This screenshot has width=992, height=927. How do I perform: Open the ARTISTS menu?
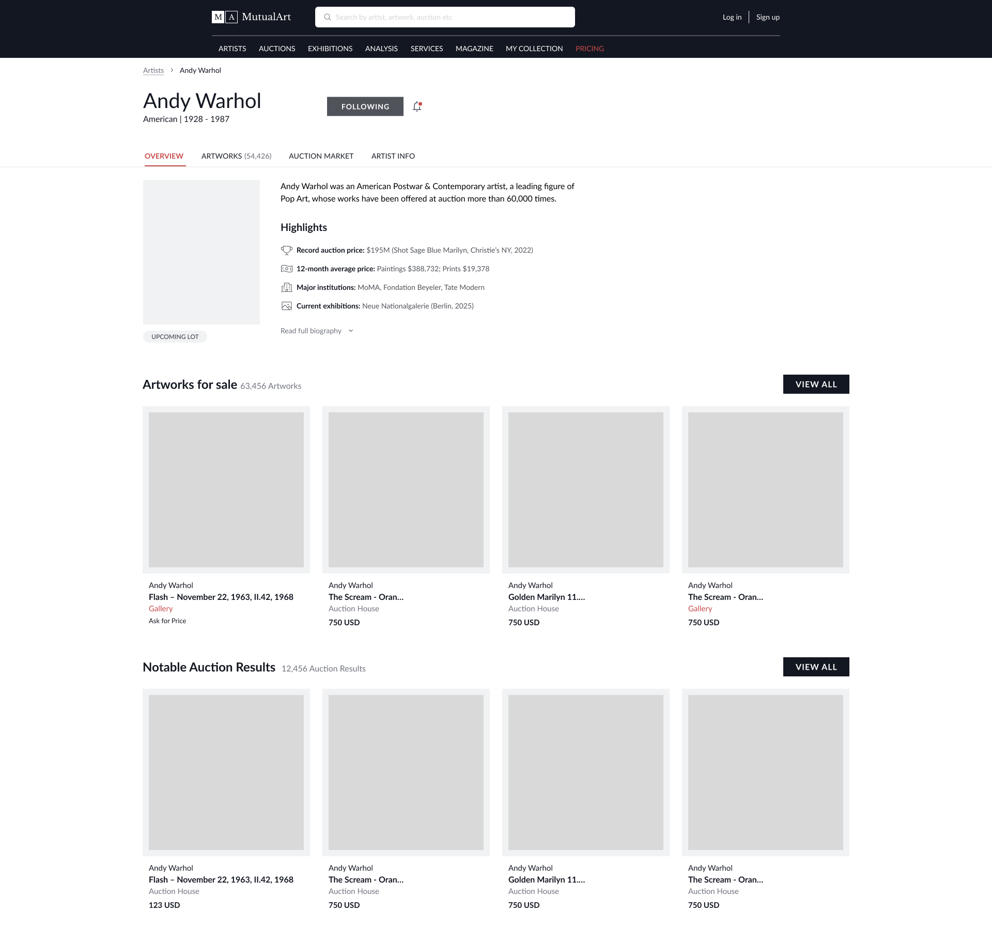[233, 49]
